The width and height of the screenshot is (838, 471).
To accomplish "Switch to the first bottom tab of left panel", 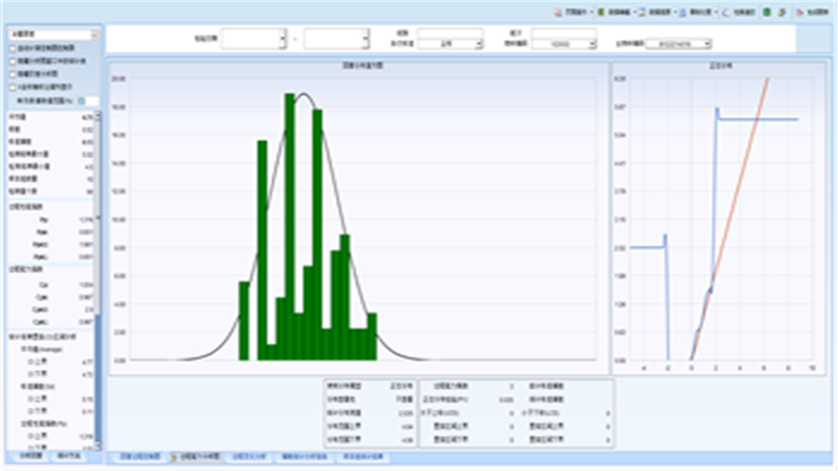I will (x=31, y=456).
